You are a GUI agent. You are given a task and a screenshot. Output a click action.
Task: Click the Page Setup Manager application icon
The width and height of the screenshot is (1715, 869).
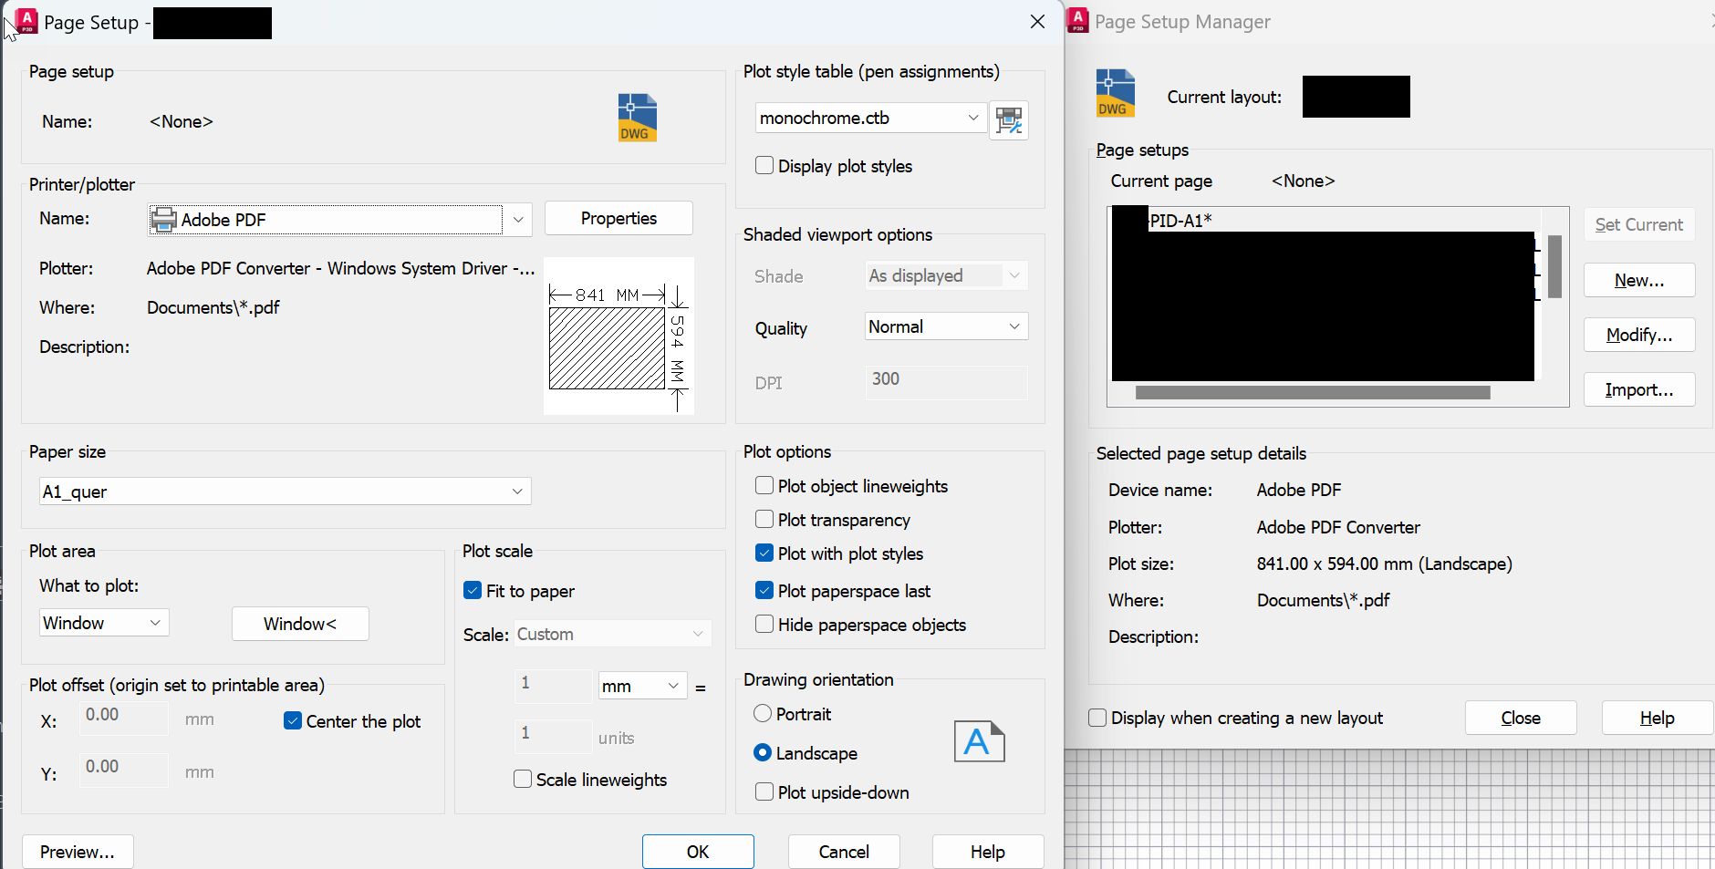click(1077, 20)
